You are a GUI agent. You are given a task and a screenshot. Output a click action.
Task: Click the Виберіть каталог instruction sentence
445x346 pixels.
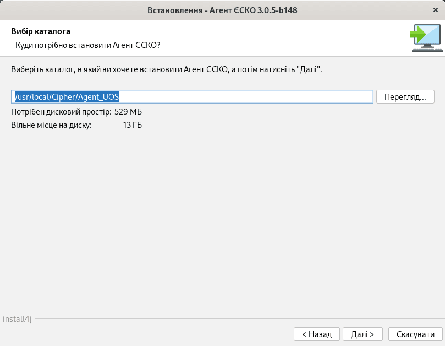coord(166,69)
